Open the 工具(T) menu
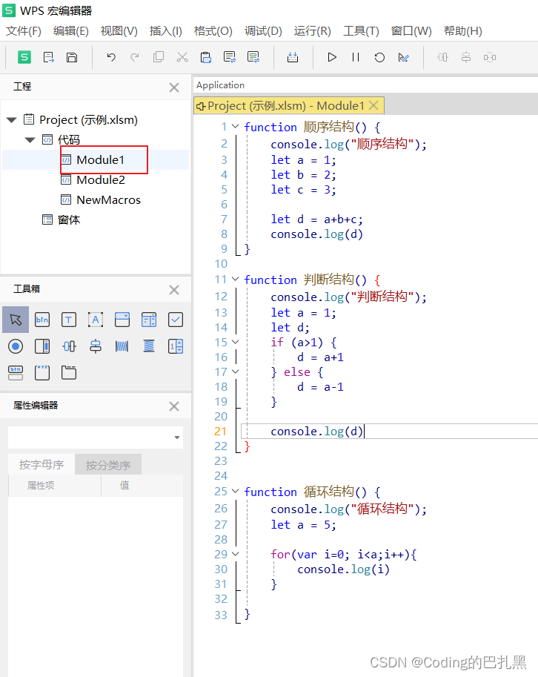 point(361,31)
